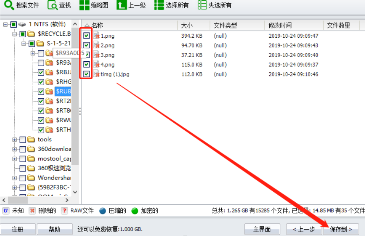Click the tree horizontal scrollbar thumb

pos(18,200)
